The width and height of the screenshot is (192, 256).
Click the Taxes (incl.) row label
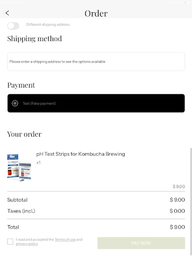[x=21, y=211]
